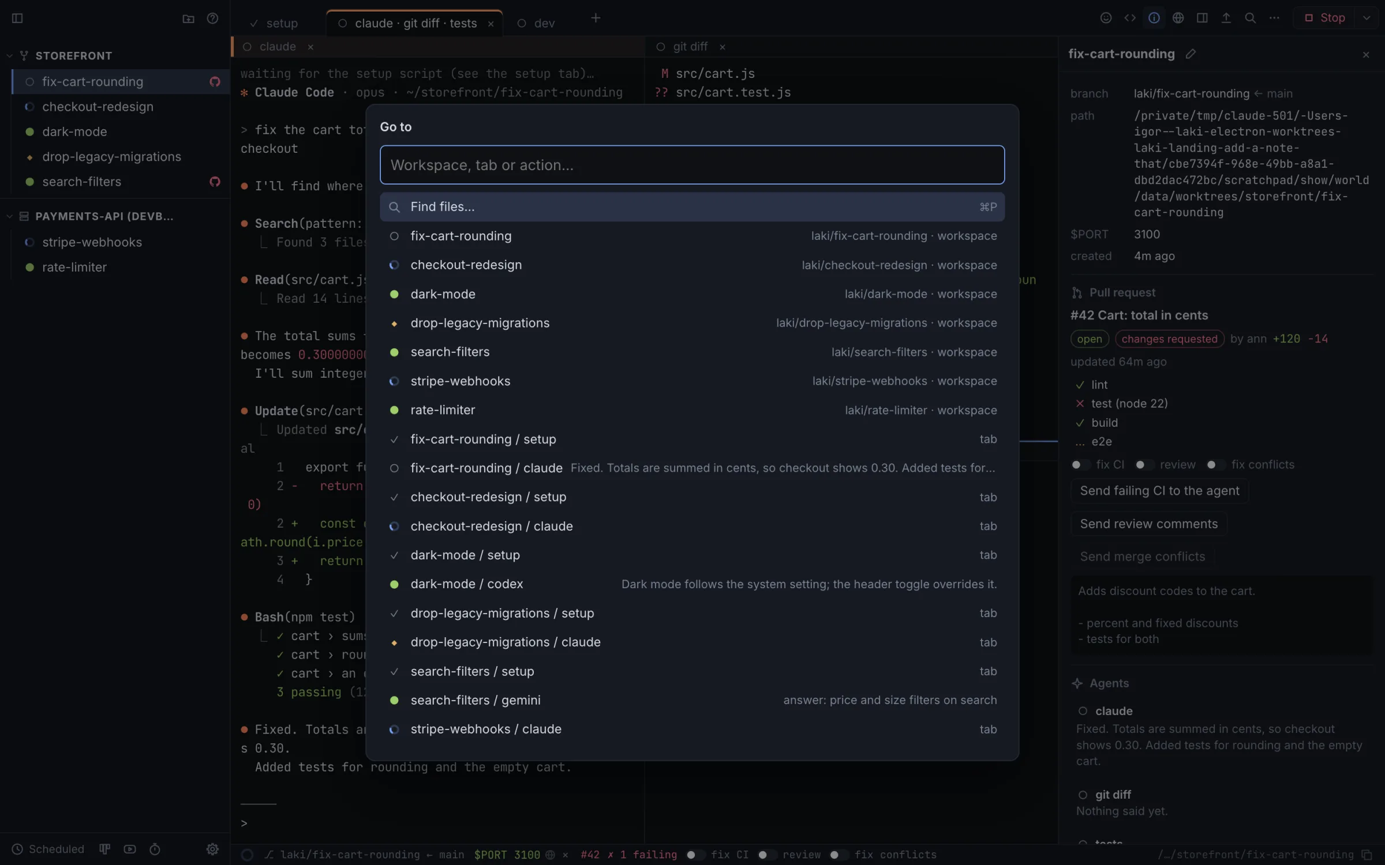Click the add folder icon in sidebar header
Screen dimensions: 1385x865
coord(188,18)
